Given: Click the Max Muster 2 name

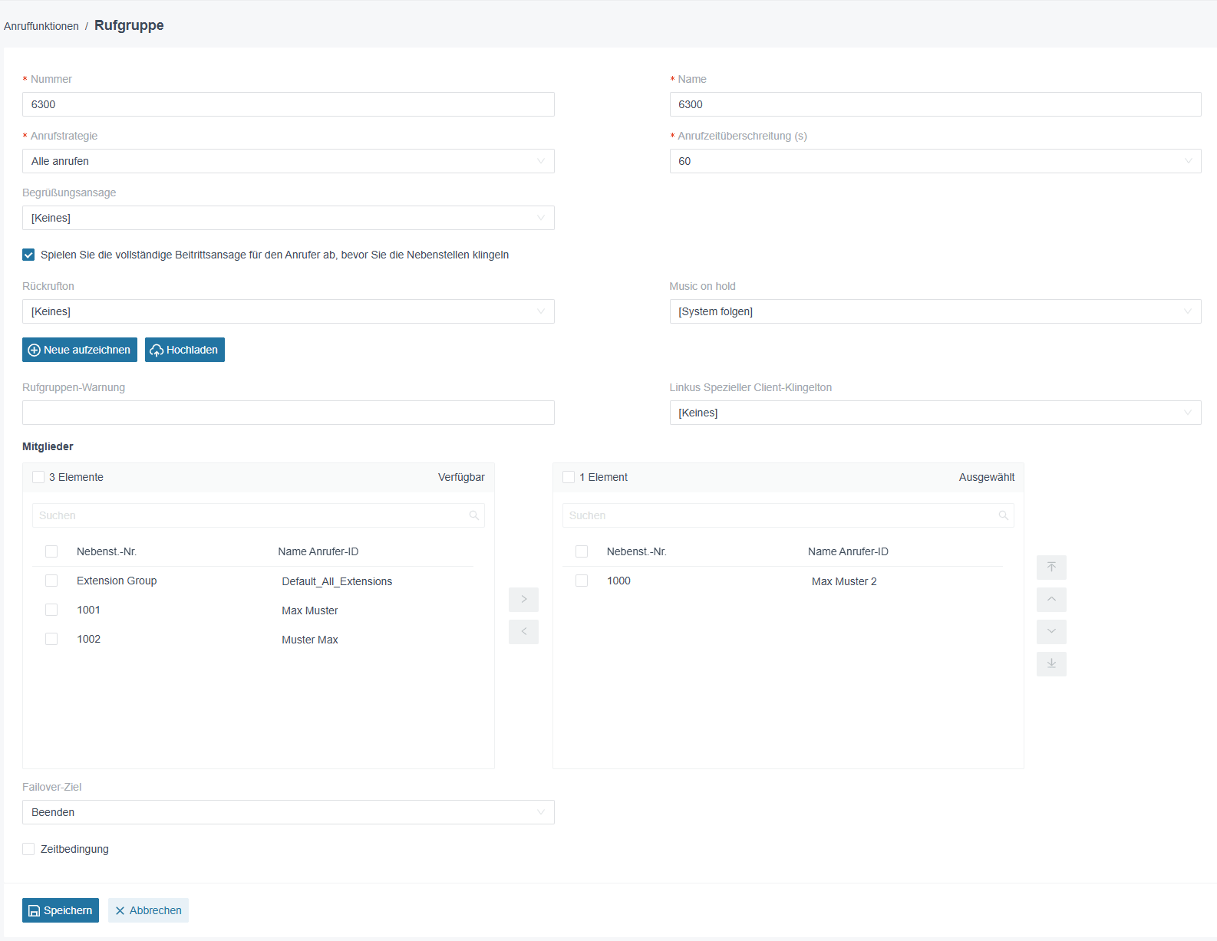Looking at the screenshot, I should (844, 581).
